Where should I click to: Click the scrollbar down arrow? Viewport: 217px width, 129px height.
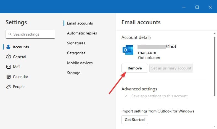[214, 126]
